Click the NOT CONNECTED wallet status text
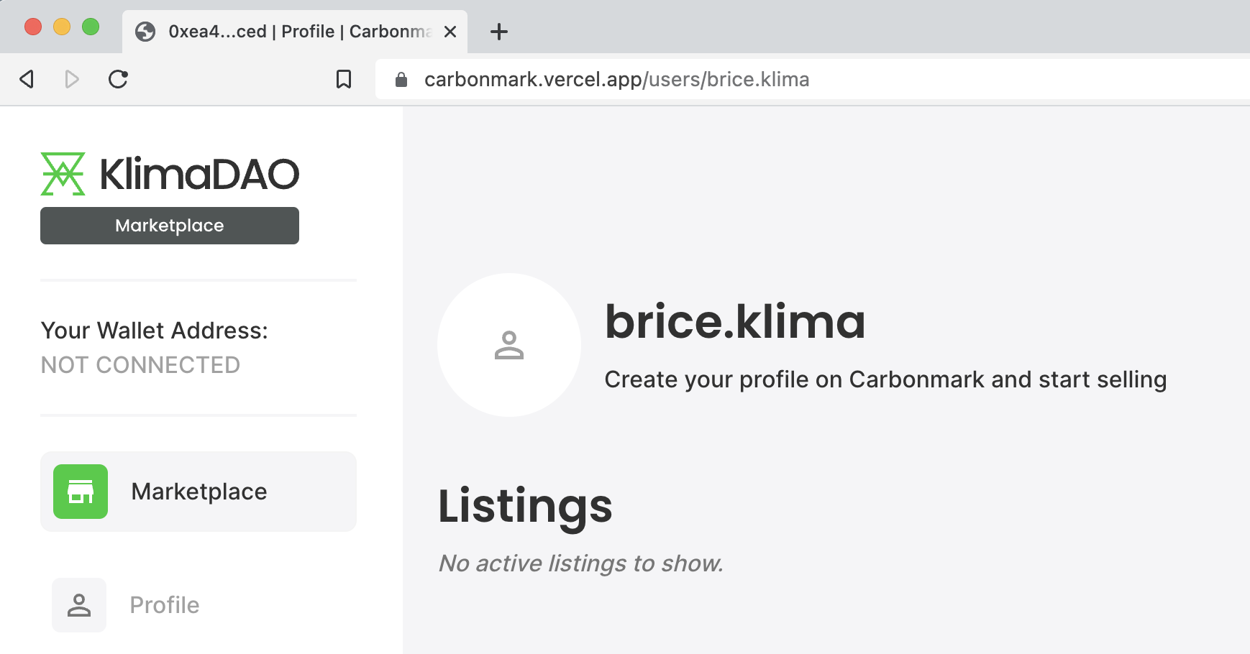 pyautogui.click(x=140, y=364)
